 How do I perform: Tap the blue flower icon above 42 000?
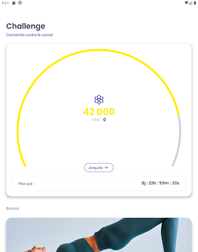(x=99, y=99)
